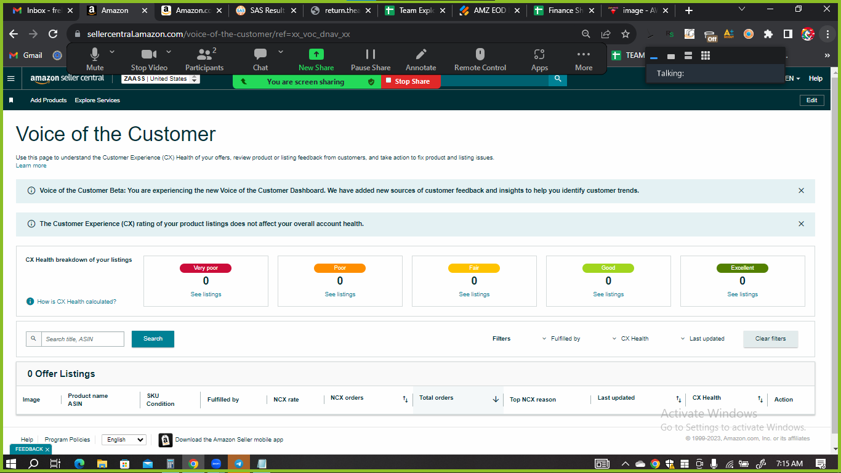Open the Seller Central hamburger menu

(10, 78)
